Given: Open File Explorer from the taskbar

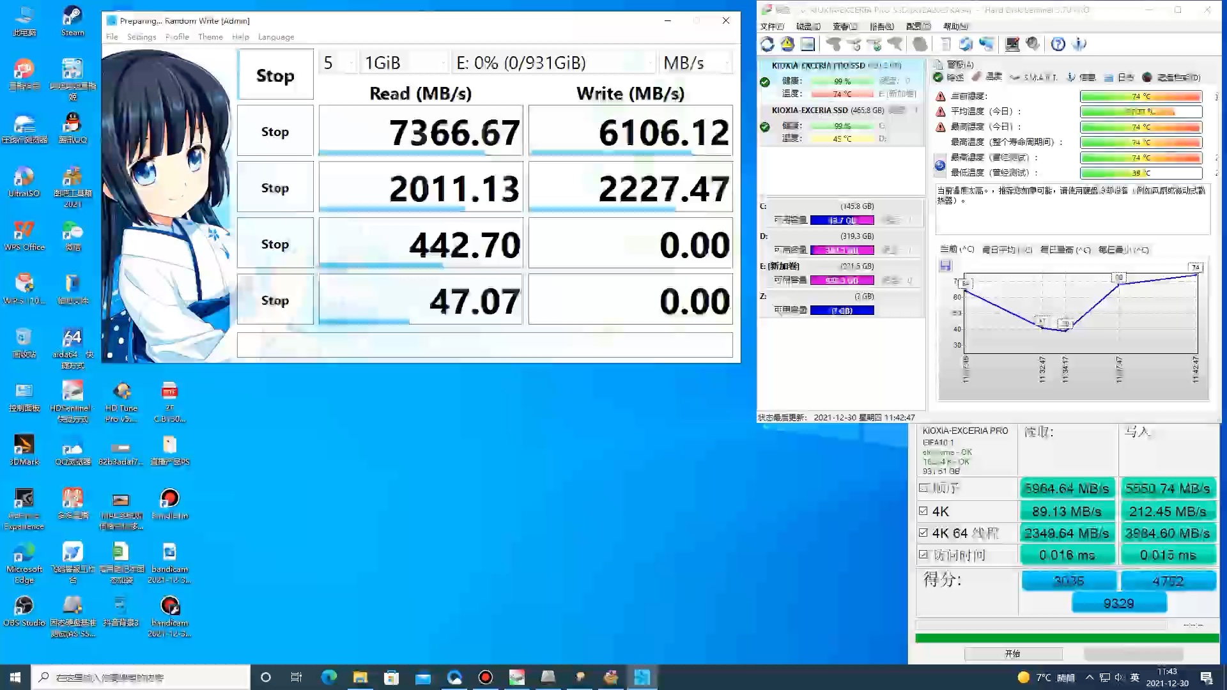Looking at the screenshot, I should pyautogui.click(x=360, y=677).
